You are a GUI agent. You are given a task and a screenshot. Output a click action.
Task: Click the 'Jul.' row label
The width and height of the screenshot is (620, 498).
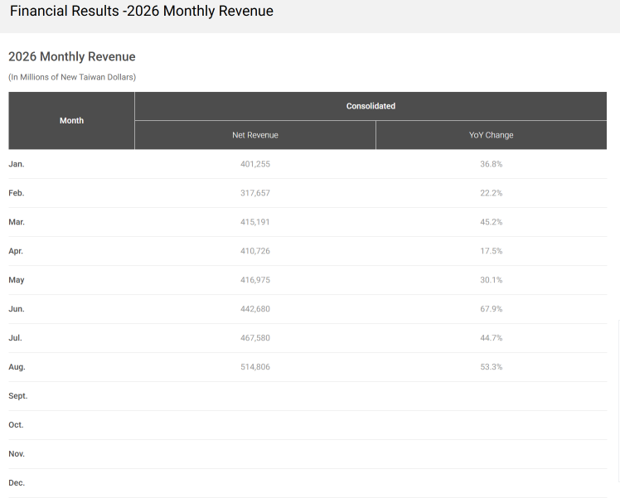[15, 338]
